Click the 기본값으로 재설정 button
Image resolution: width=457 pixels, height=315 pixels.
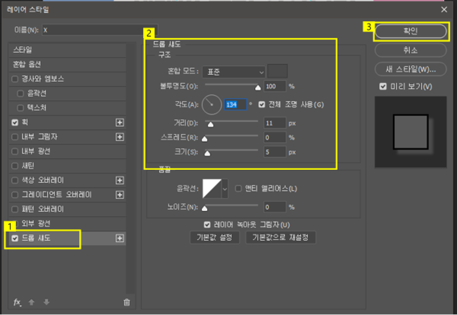click(x=280, y=238)
